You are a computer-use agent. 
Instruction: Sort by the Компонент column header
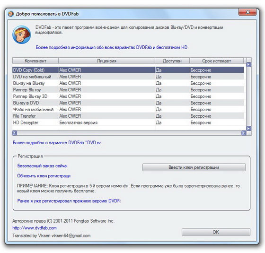tap(35, 61)
